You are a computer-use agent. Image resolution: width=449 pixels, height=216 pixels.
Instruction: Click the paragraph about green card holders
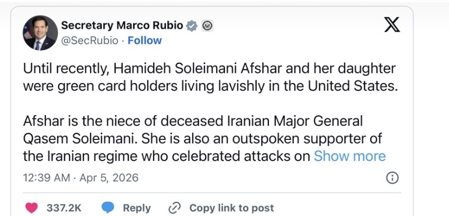click(x=210, y=77)
